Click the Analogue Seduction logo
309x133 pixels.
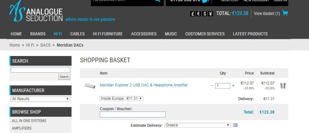click(36, 11)
